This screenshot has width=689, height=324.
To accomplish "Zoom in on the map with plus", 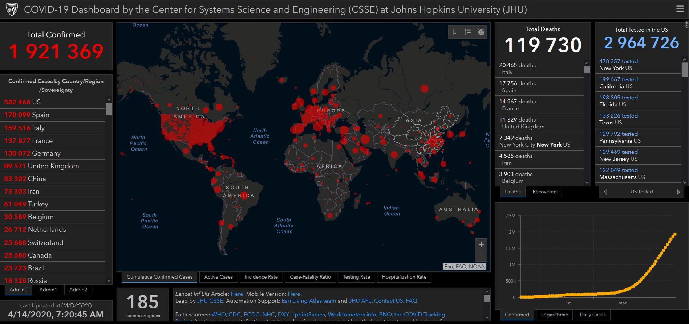I will (x=481, y=244).
